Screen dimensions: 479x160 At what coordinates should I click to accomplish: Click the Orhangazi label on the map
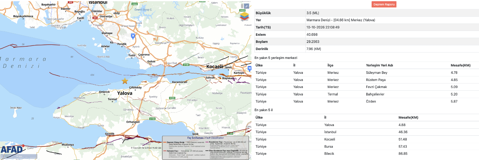[133, 122]
